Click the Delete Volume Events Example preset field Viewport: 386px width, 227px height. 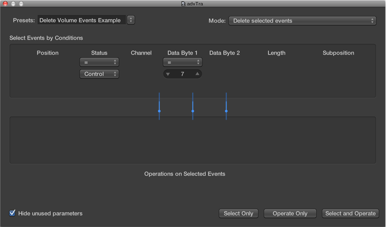pyautogui.click(x=82, y=20)
